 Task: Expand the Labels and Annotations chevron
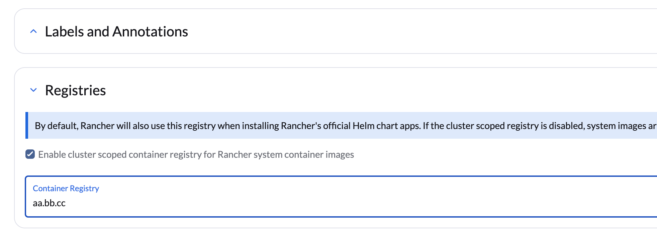click(33, 31)
